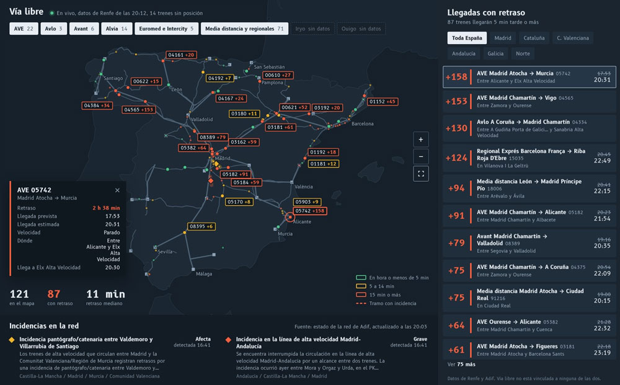Screen dimensions: 620x385
Task: Switch to the Cataluña region tab
Action: pos(534,38)
